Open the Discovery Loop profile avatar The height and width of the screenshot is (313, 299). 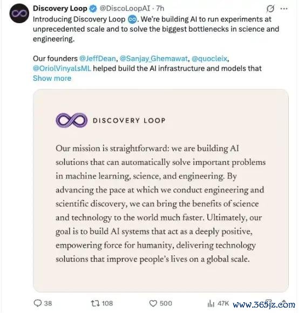[x=19, y=13]
